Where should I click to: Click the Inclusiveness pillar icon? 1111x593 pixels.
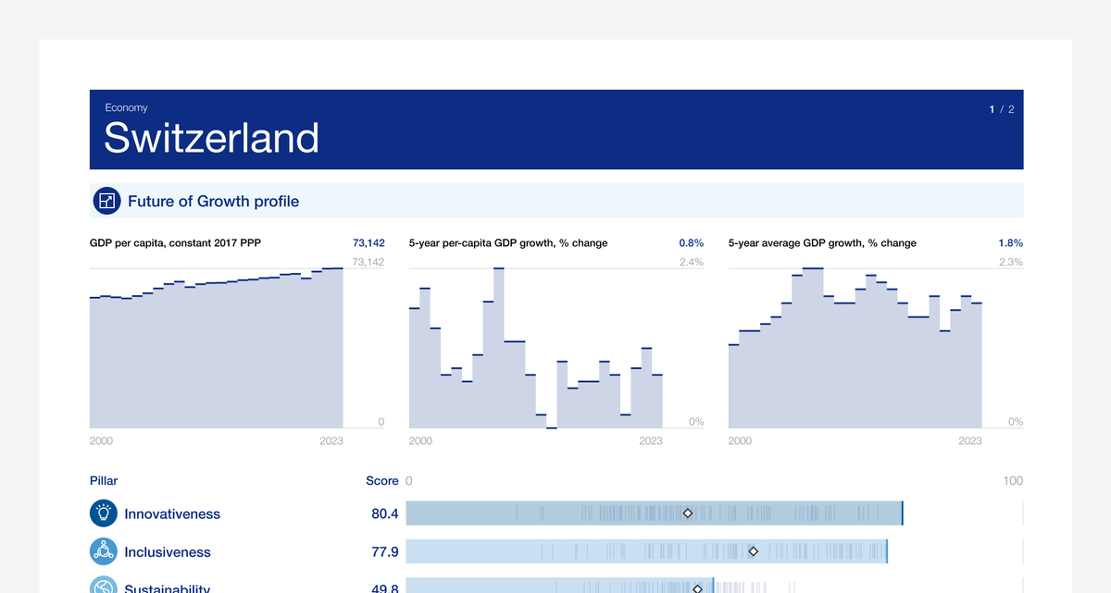click(103, 551)
